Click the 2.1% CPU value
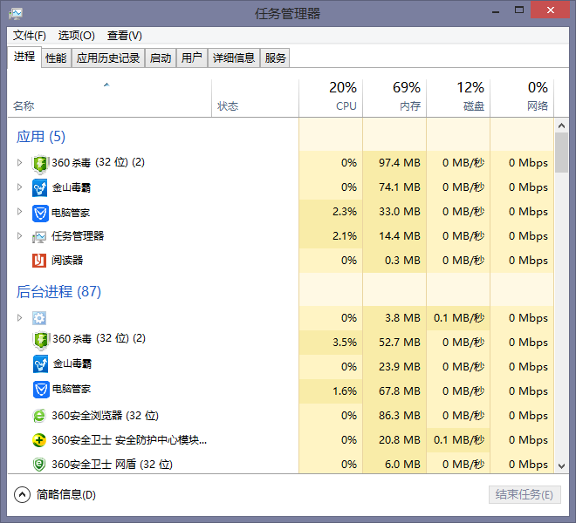The image size is (576, 523). [345, 236]
